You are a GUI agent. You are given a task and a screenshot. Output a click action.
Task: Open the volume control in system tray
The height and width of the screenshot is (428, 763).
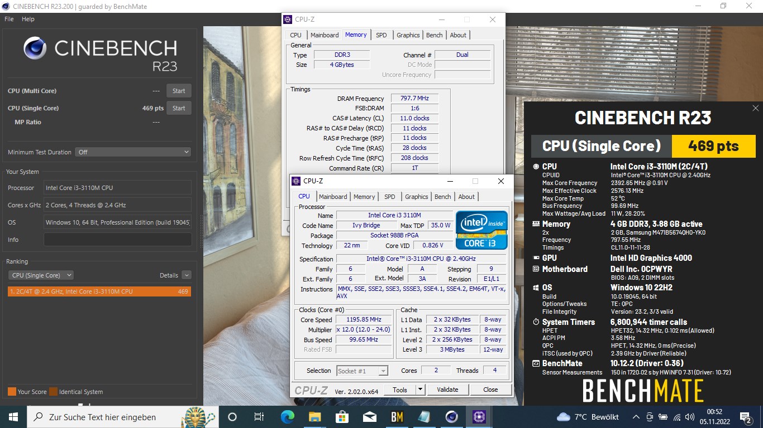click(690, 417)
